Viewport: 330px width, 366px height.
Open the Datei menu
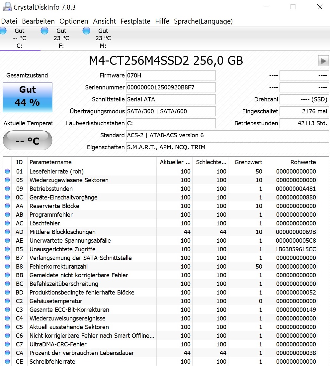pyautogui.click(x=9, y=21)
